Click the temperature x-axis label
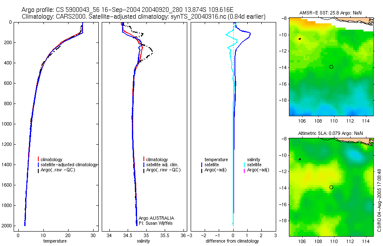383x246 pixels. [x=55, y=241]
